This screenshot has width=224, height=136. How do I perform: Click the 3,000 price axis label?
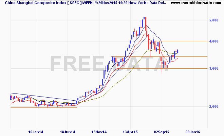click(214, 68)
